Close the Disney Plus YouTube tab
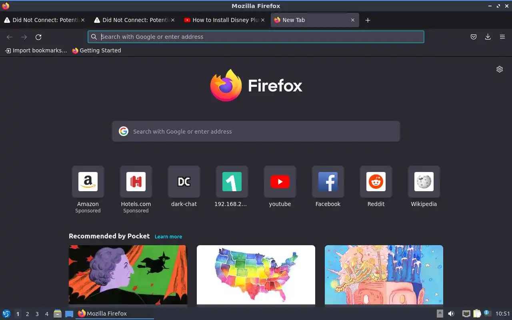 (x=263, y=20)
